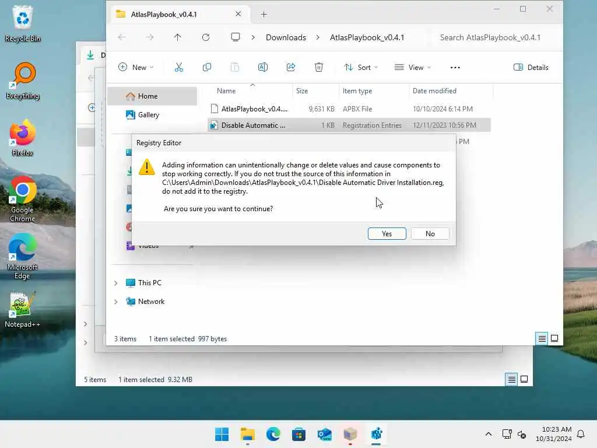Click the muted volume tray icon
597x448 pixels.
click(x=522, y=434)
